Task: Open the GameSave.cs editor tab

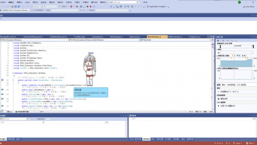Action: point(98,37)
